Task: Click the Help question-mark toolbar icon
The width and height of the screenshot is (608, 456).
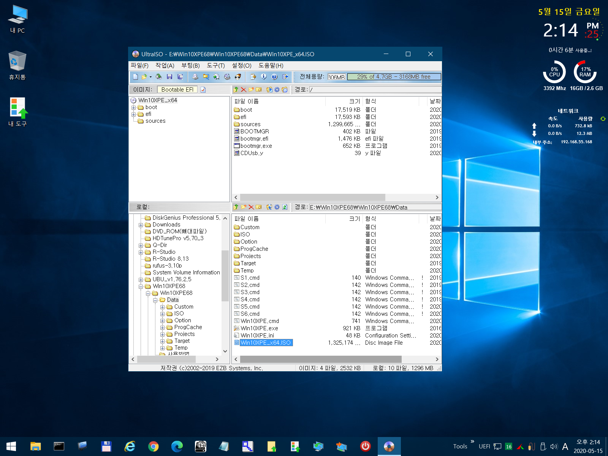Action: 274,77
